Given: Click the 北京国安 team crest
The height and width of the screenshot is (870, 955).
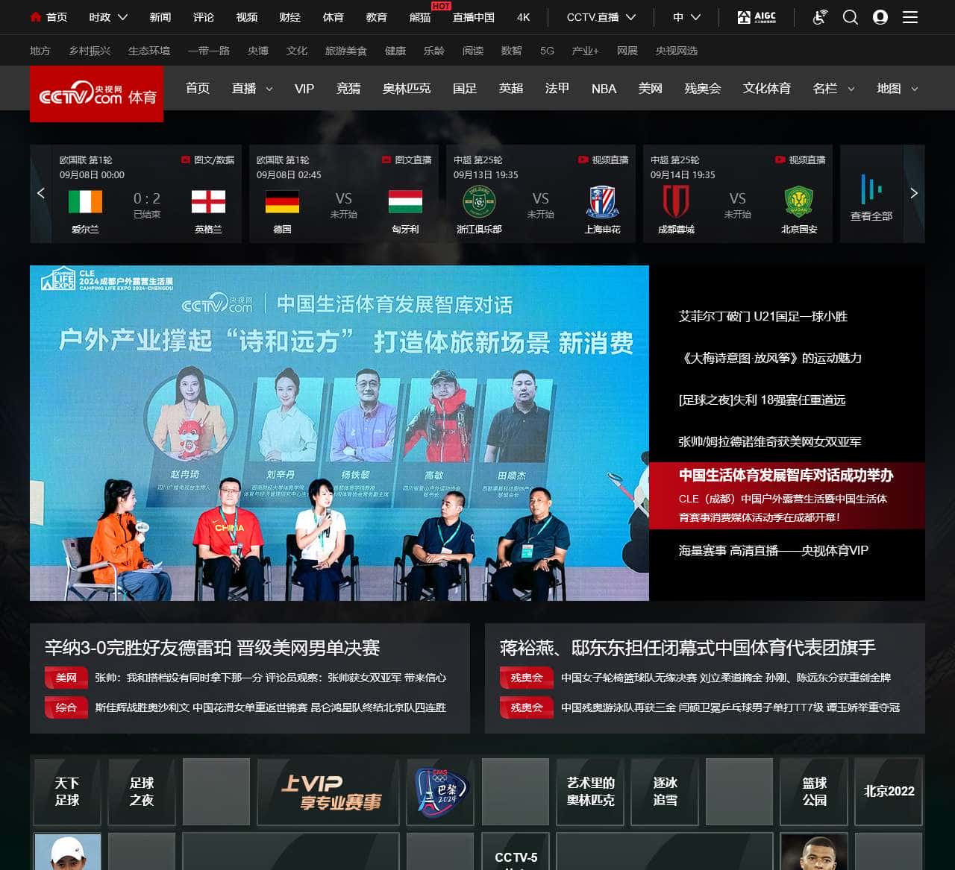Looking at the screenshot, I should 799,201.
